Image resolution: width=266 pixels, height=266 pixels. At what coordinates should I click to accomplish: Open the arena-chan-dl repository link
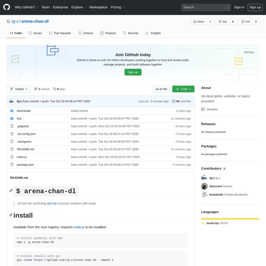(35, 21)
